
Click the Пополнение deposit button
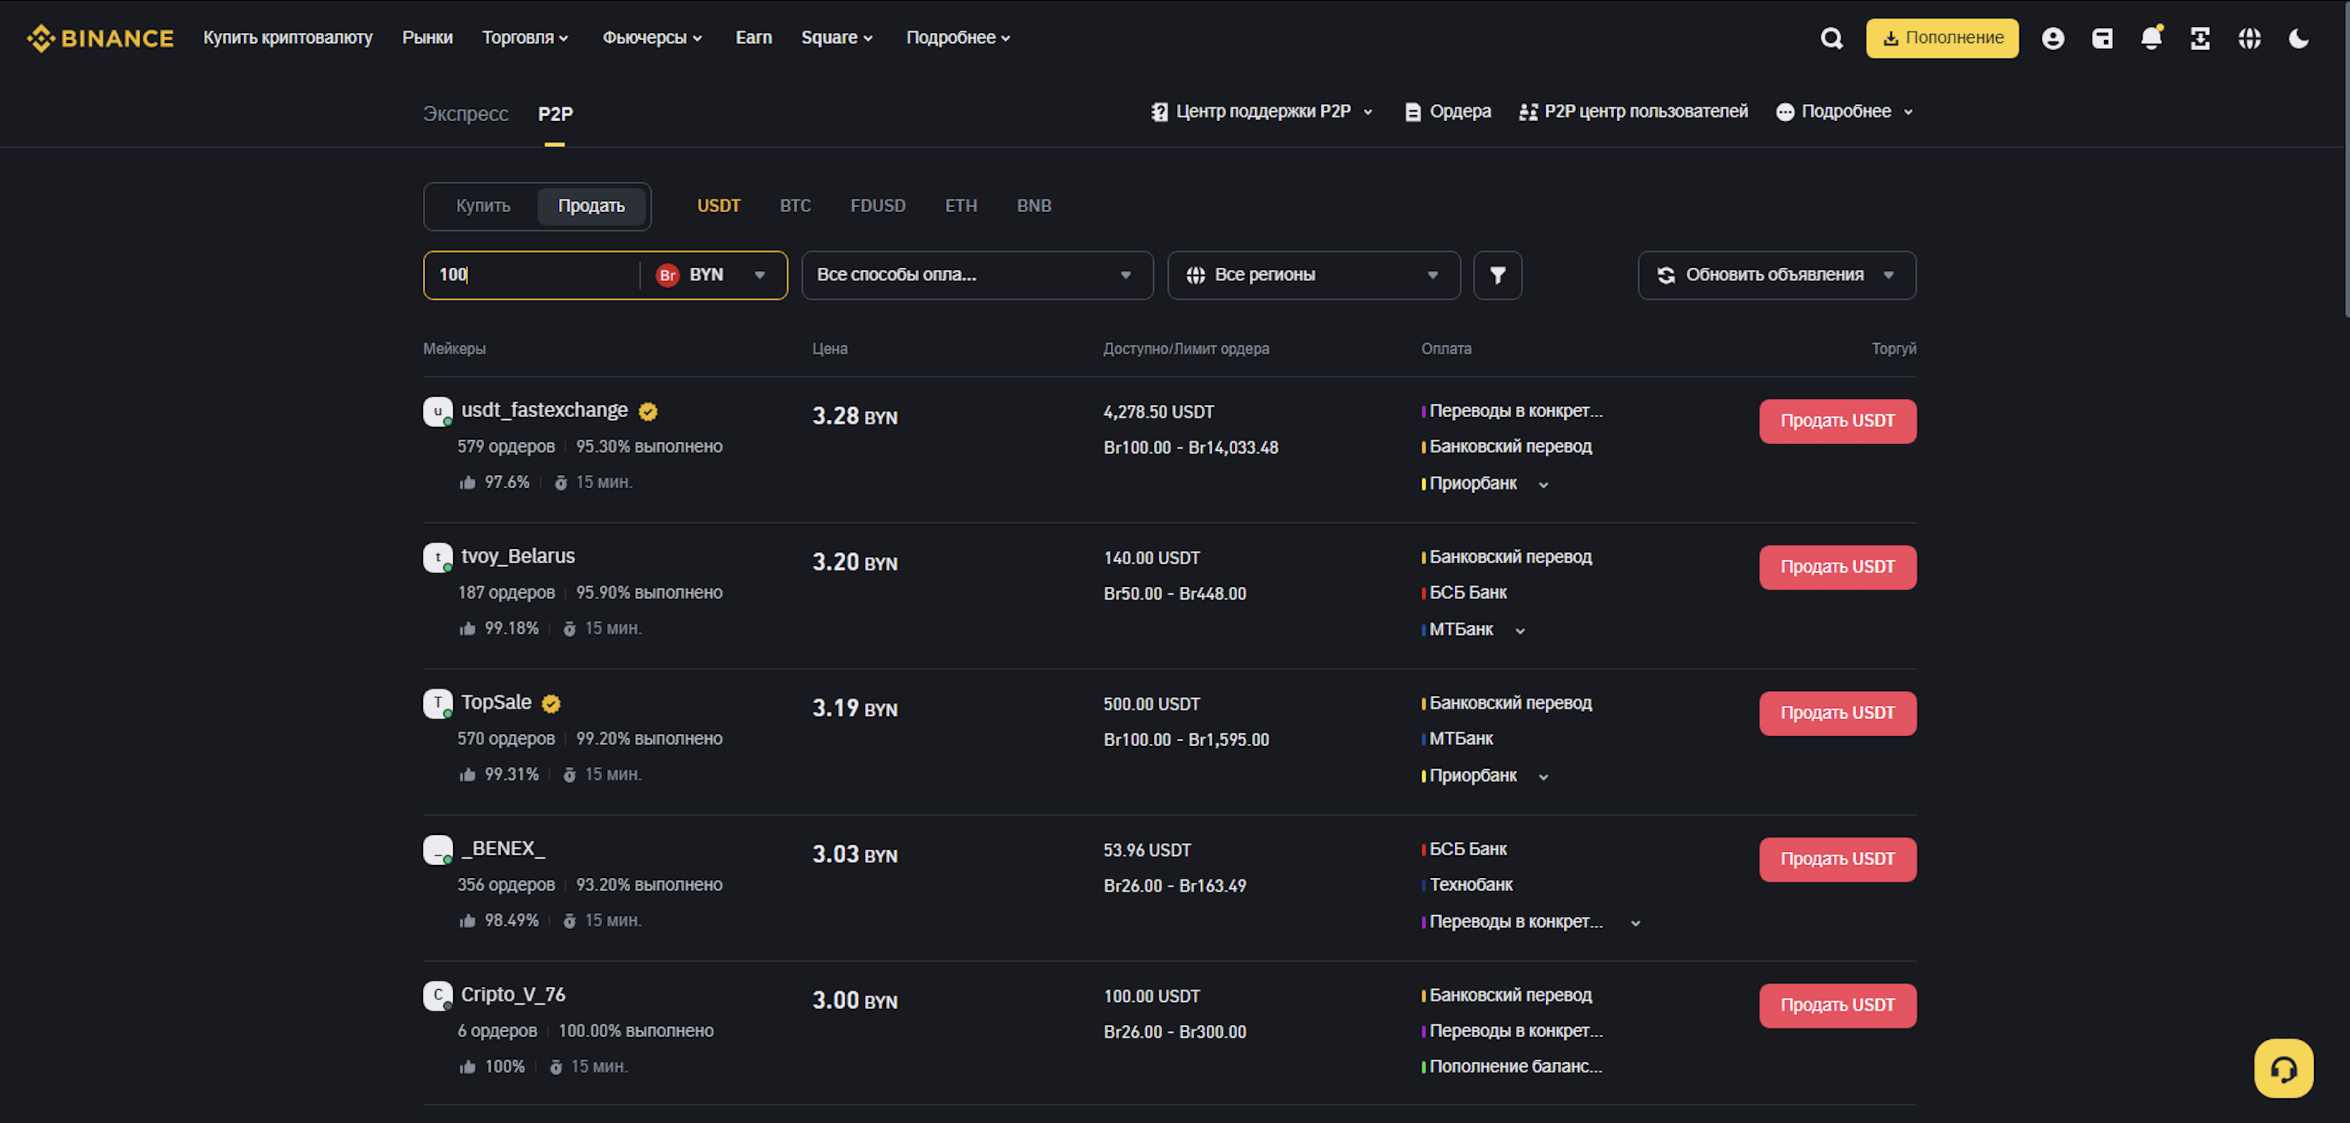point(1942,38)
